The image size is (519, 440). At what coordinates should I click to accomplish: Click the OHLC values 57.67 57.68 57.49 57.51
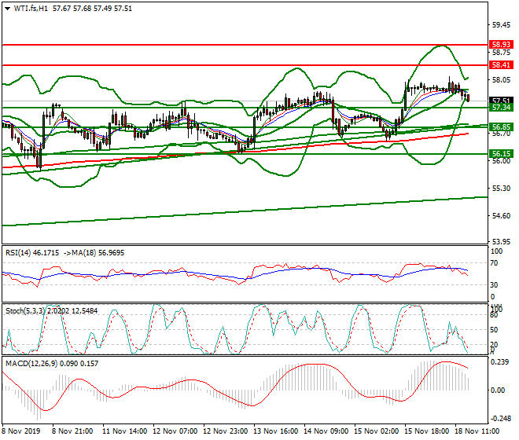click(x=92, y=9)
